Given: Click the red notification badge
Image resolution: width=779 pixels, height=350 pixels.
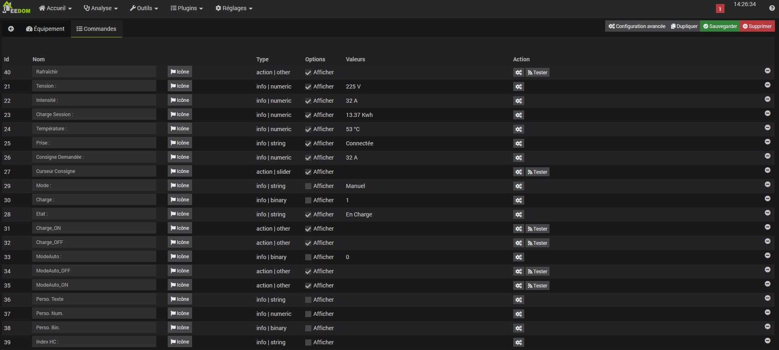Looking at the screenshot, I should [720, 9].
